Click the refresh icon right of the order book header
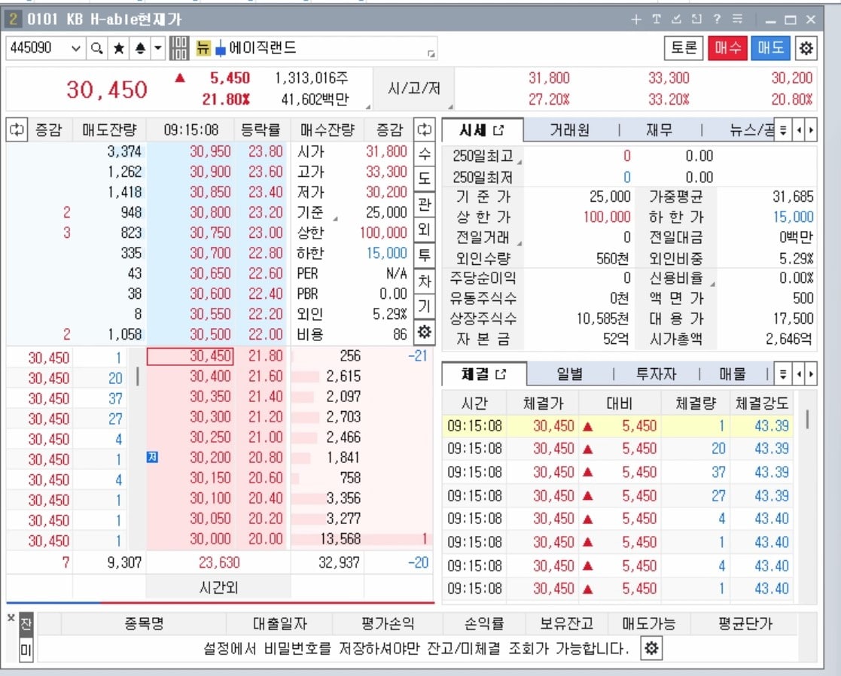 click(424, 129)
